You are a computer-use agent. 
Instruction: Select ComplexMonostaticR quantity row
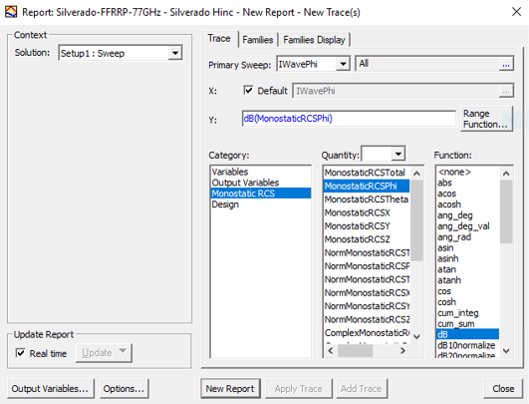(367, 333)
